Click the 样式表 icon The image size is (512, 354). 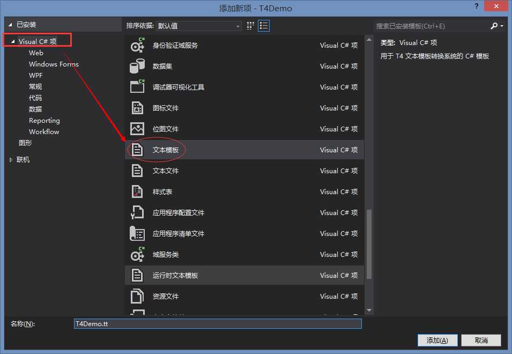pyautogui.click(x=137, y=191)
